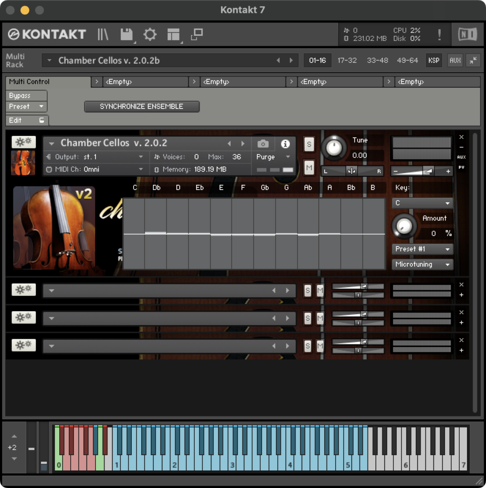Open options via the gear icon
This screenshot has width=486, height=488.
pos(150,34)
